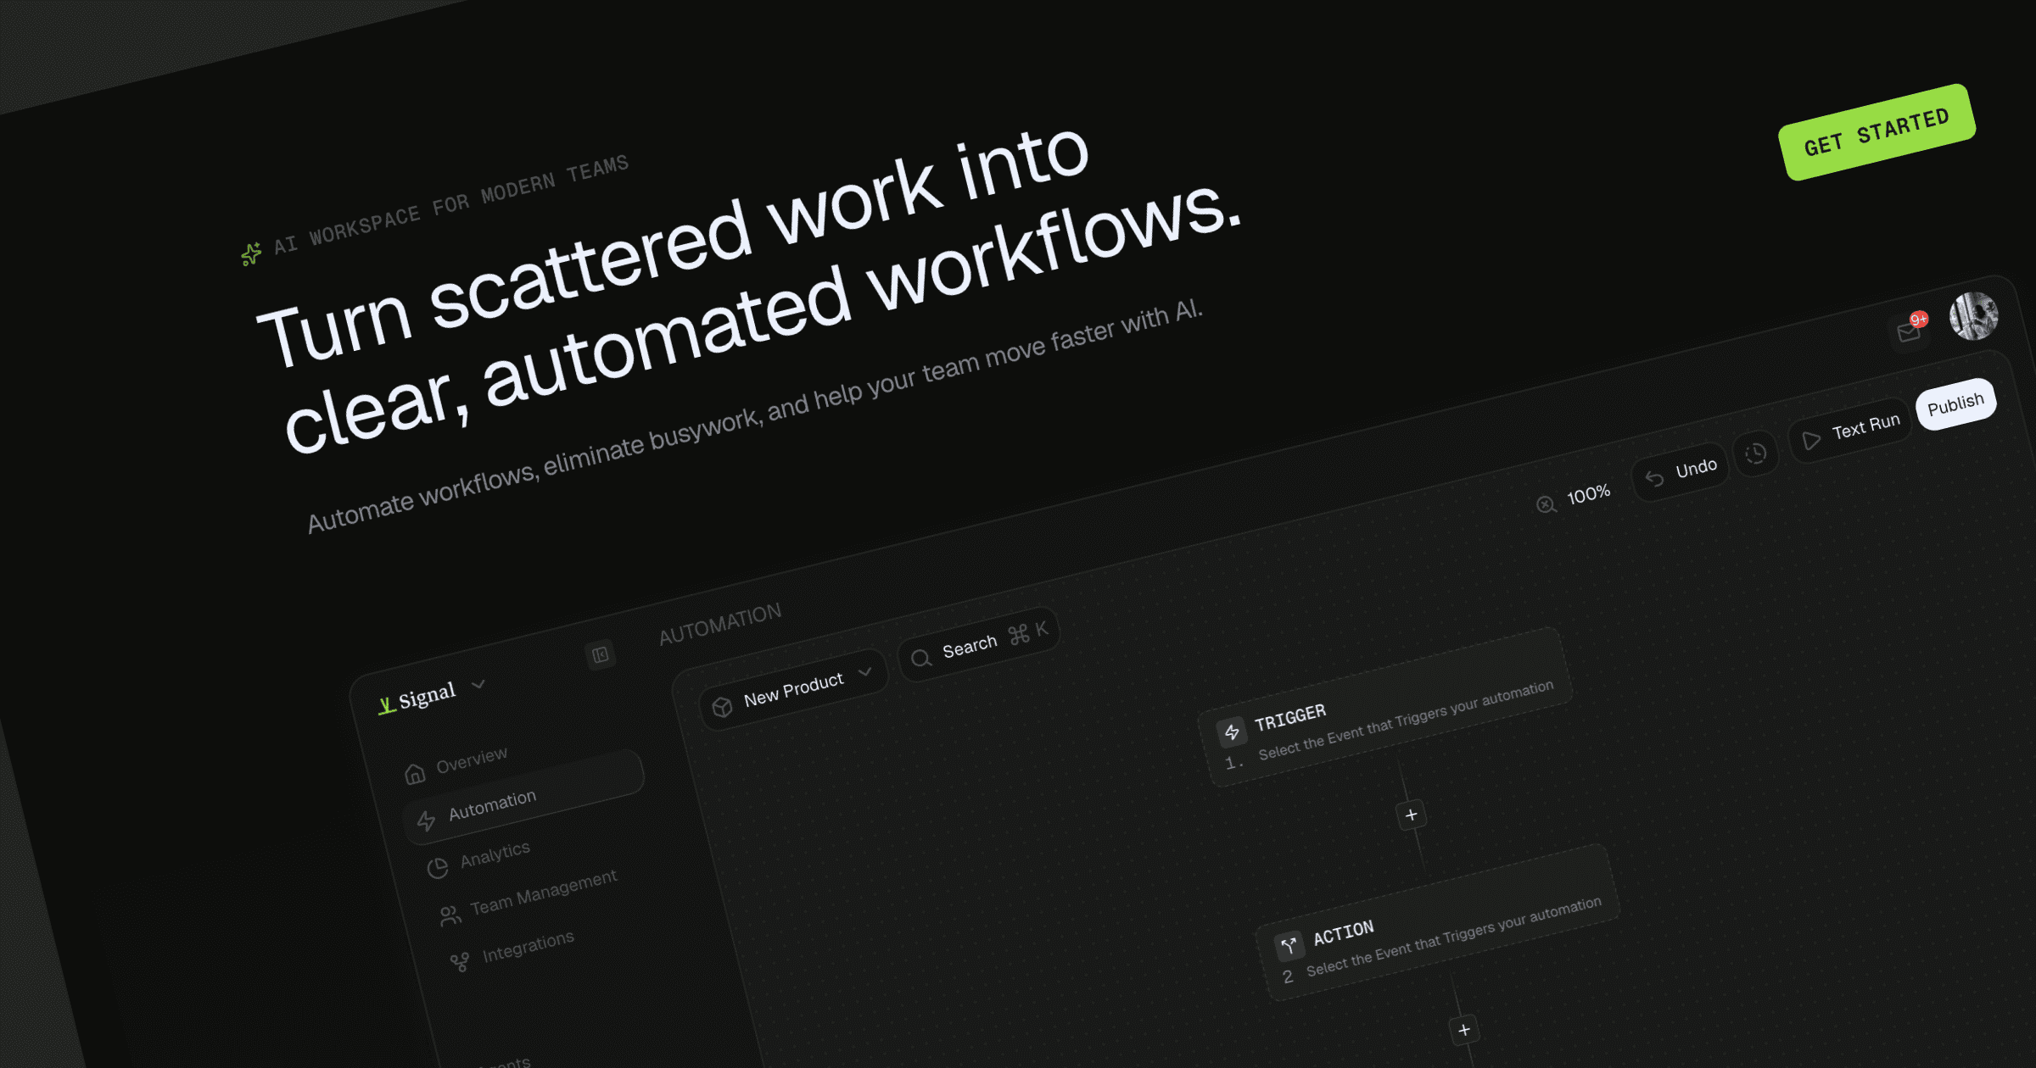
Task: Click the Overview home icon
Action: click(415, 773)
